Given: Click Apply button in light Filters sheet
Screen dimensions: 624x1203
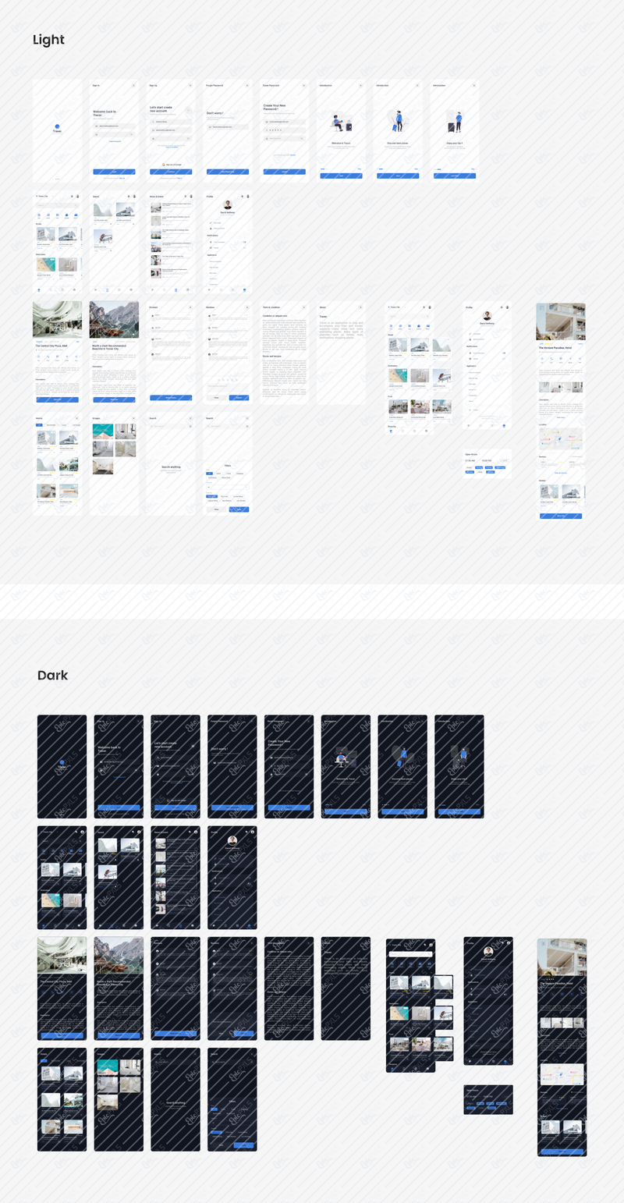Looking at the screenshot, I should tap(239, 509).
